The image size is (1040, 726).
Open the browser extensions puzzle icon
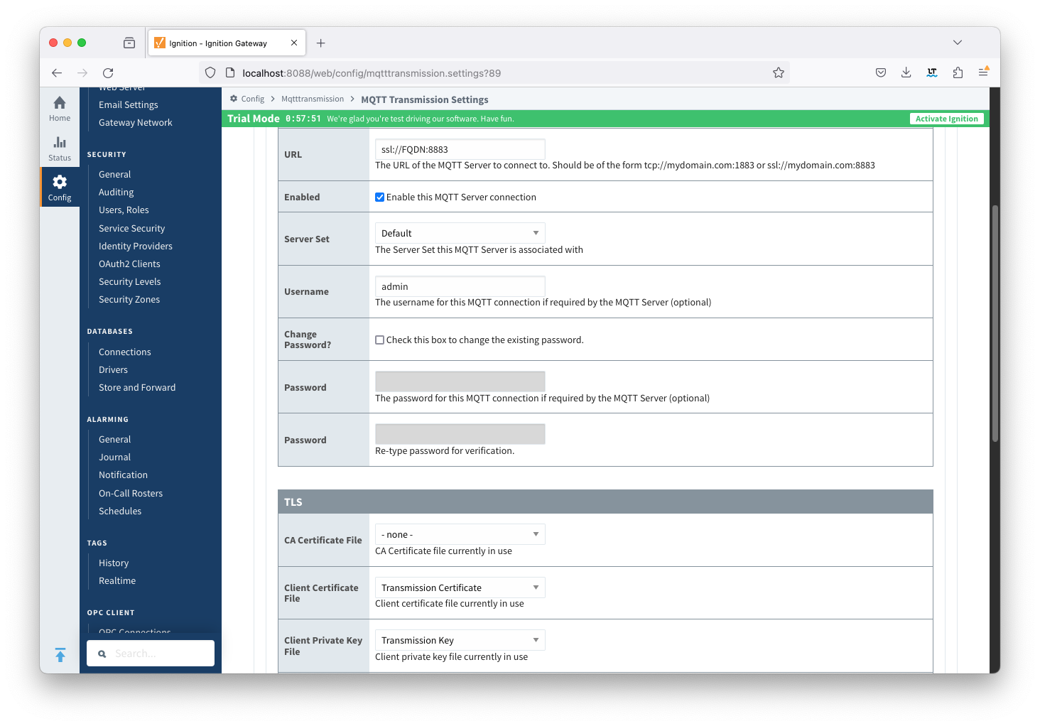(x=958, y=72)
